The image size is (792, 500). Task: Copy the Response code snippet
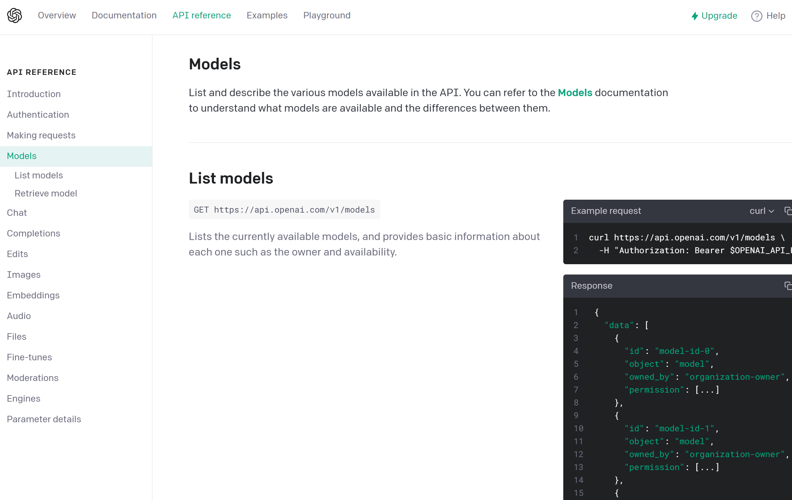788,286
